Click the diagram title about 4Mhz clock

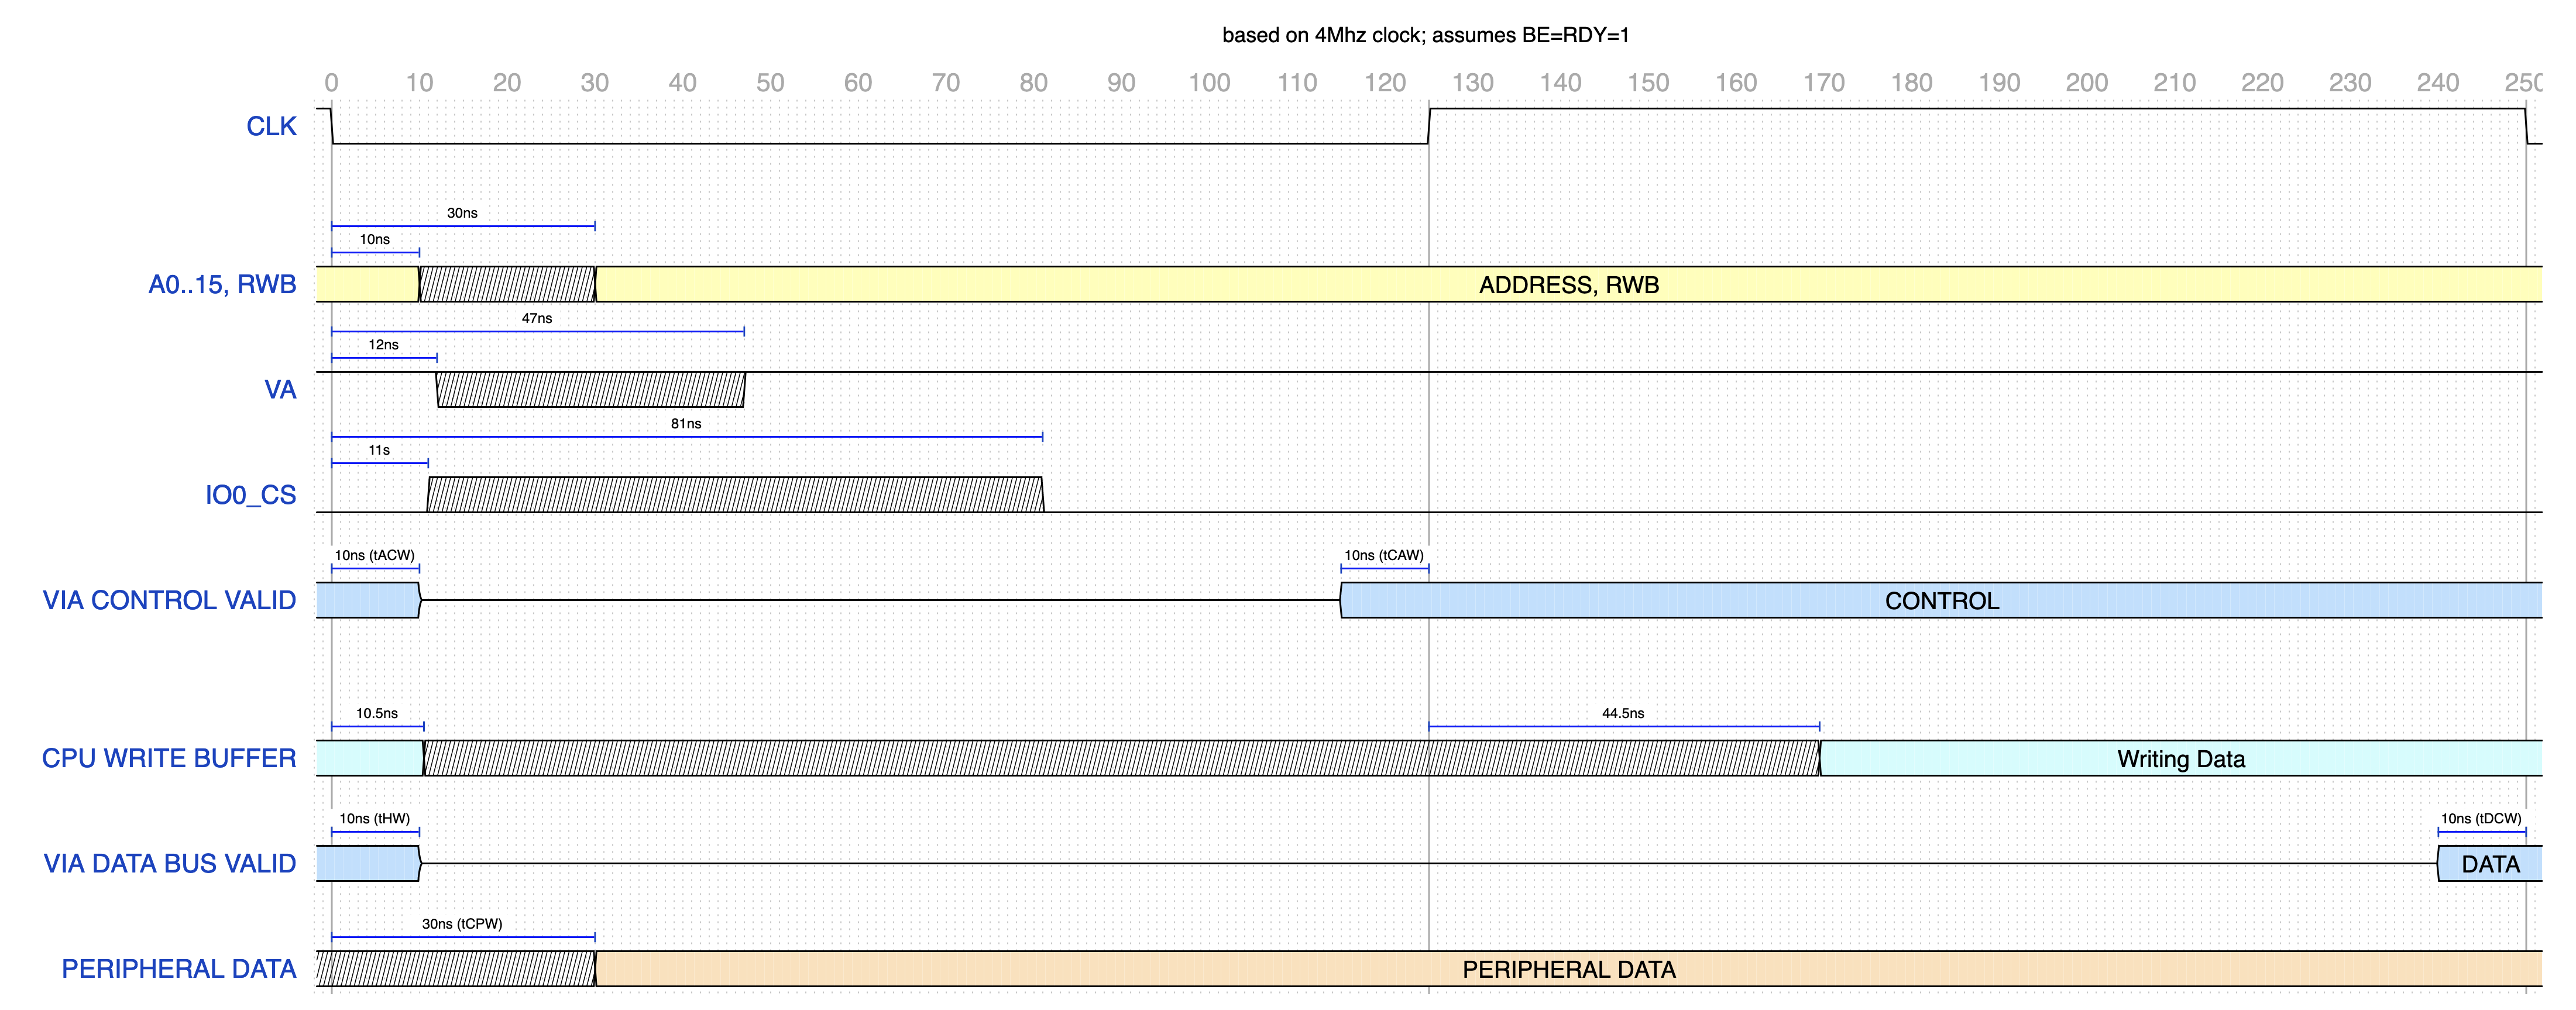1425,35
